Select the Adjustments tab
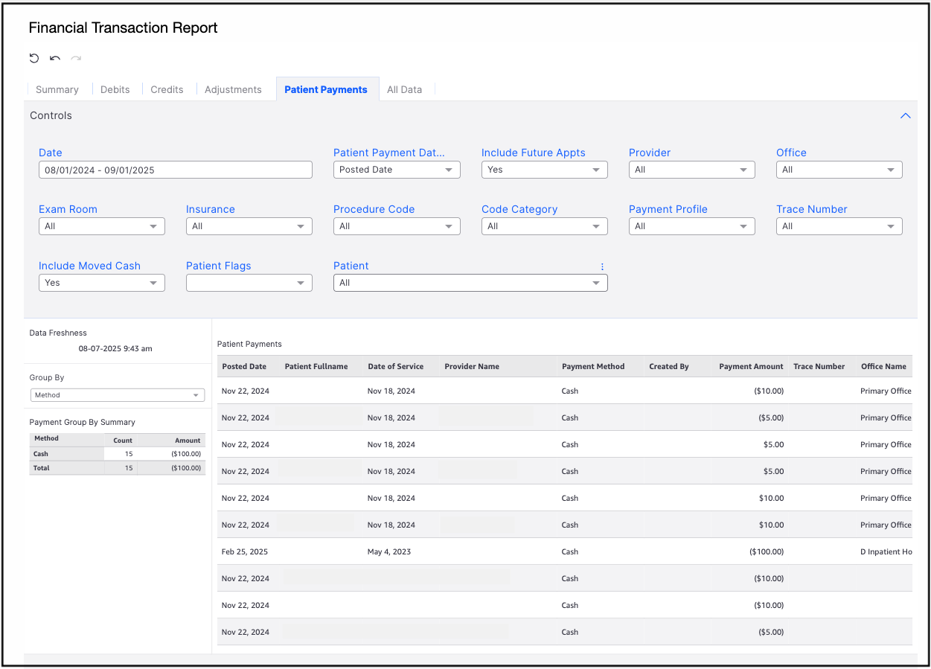The width and height of the screenshot is (931, 669). coord(233,89)
